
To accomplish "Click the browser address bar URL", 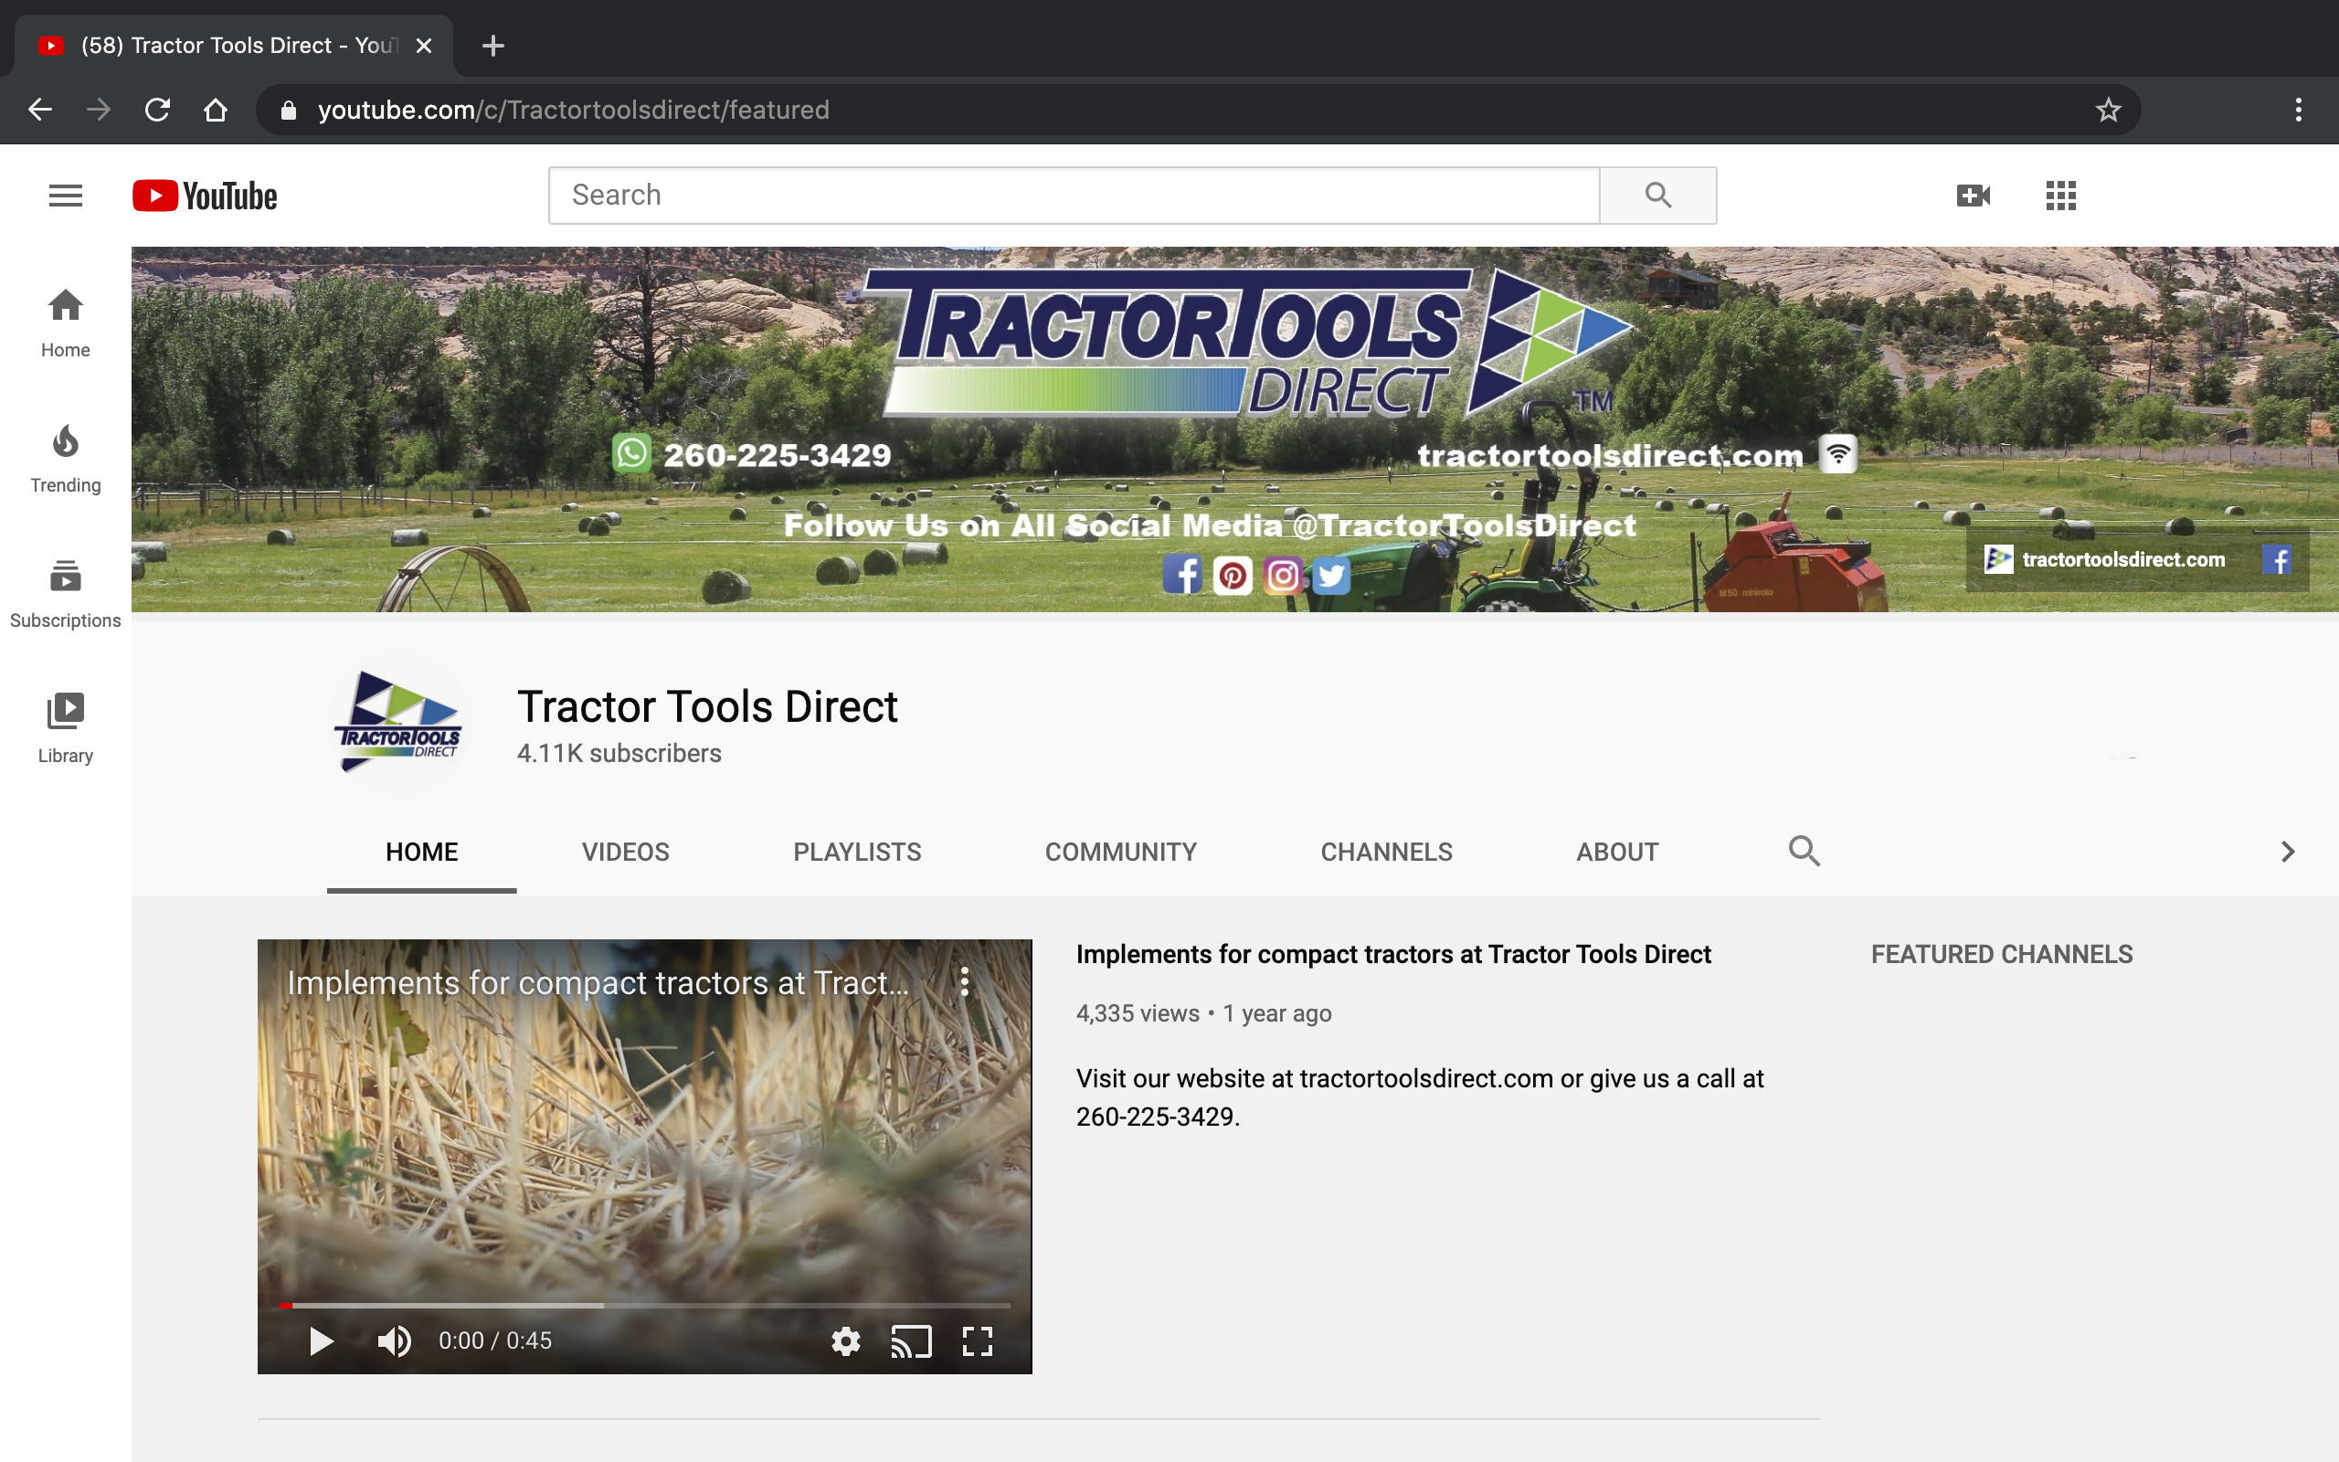I will coord(573,111).
